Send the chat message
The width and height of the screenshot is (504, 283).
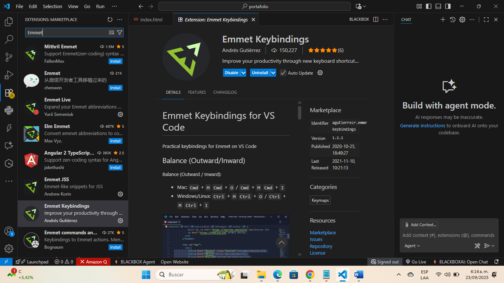pos(487,246)
